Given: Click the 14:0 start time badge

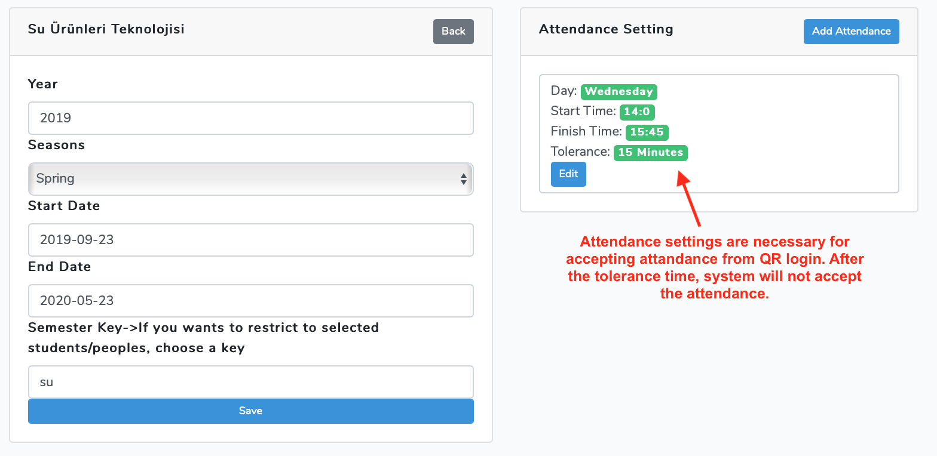Looking at the screenshot, I should click(637, 112).
